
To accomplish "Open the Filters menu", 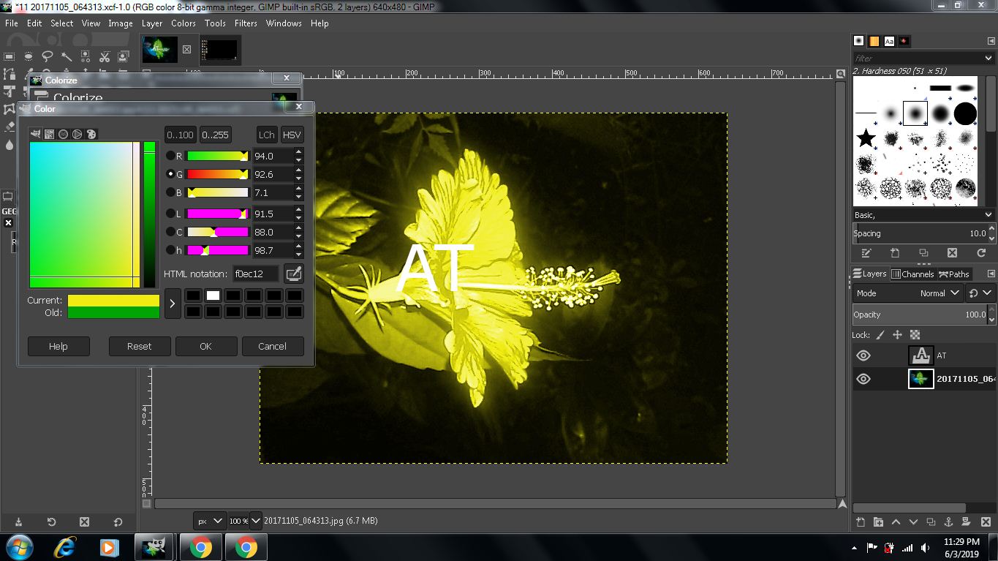I will pyautogui.click(x=246, y=23).
